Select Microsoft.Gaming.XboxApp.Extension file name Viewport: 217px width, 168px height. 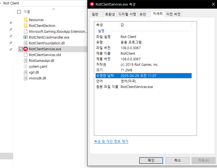(58, 32)
